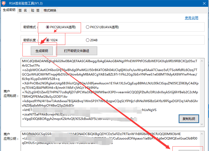Select PKCS1(非JAVA适用) key format

[x=102, y=27]
